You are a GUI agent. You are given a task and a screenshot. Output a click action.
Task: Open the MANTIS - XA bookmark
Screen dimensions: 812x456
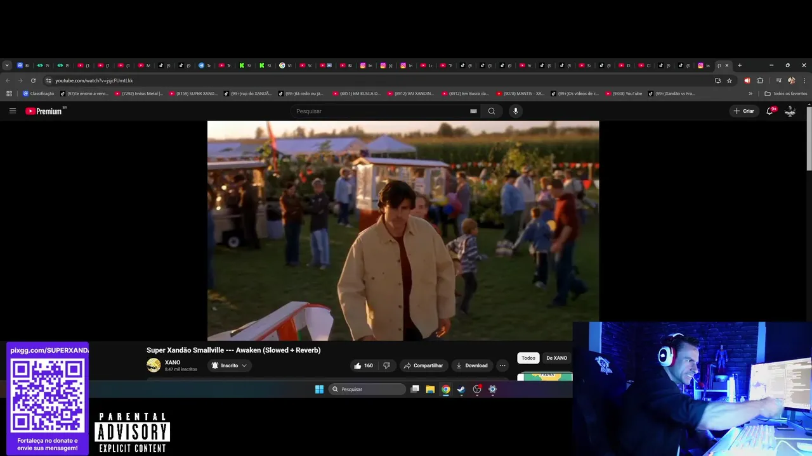coord(521,94)
